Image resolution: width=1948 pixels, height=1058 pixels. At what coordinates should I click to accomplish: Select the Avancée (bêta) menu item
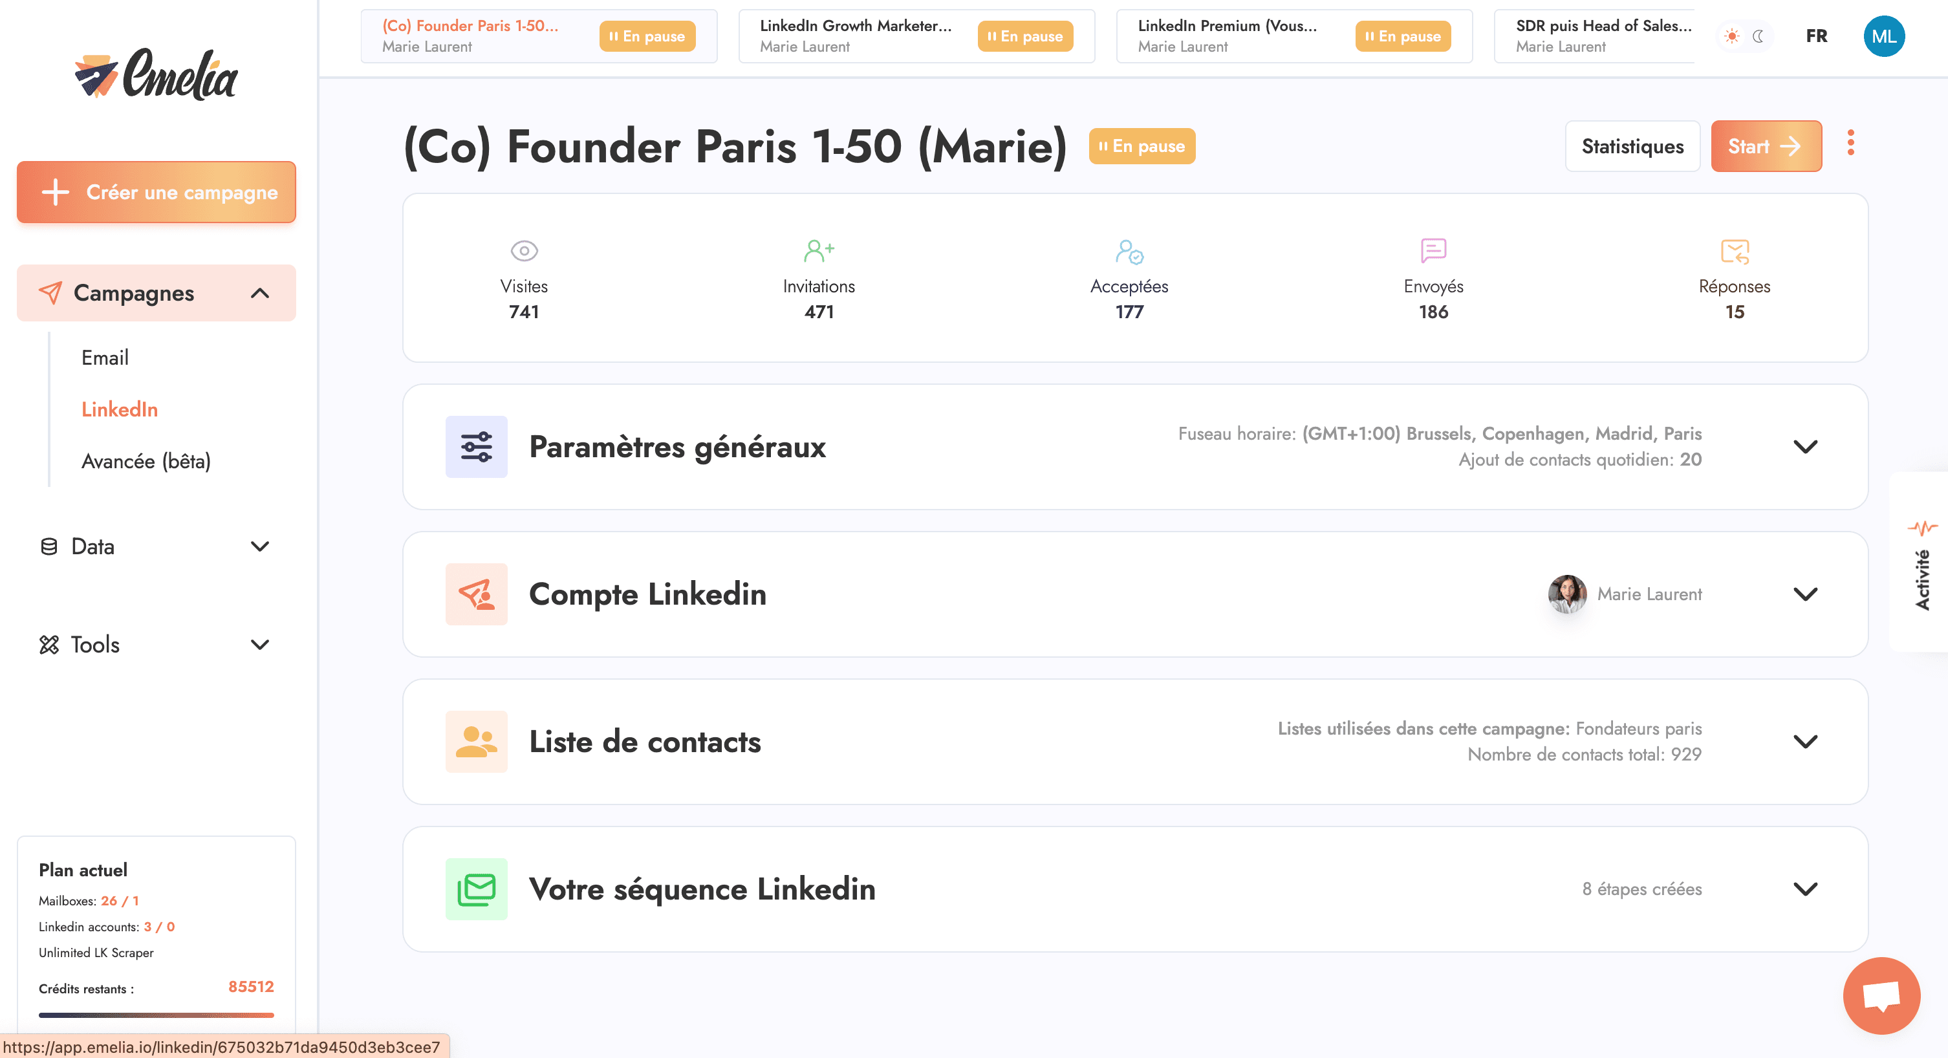tap(146, 460)
